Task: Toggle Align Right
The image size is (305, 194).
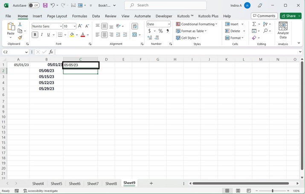Action: (111, 35)
